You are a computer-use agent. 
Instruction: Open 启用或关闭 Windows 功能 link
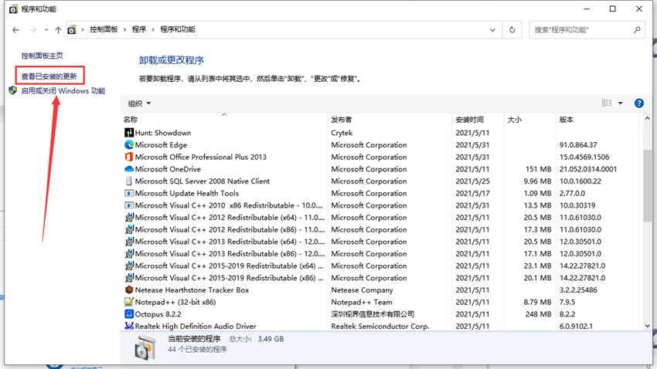(x=63, y=91)
